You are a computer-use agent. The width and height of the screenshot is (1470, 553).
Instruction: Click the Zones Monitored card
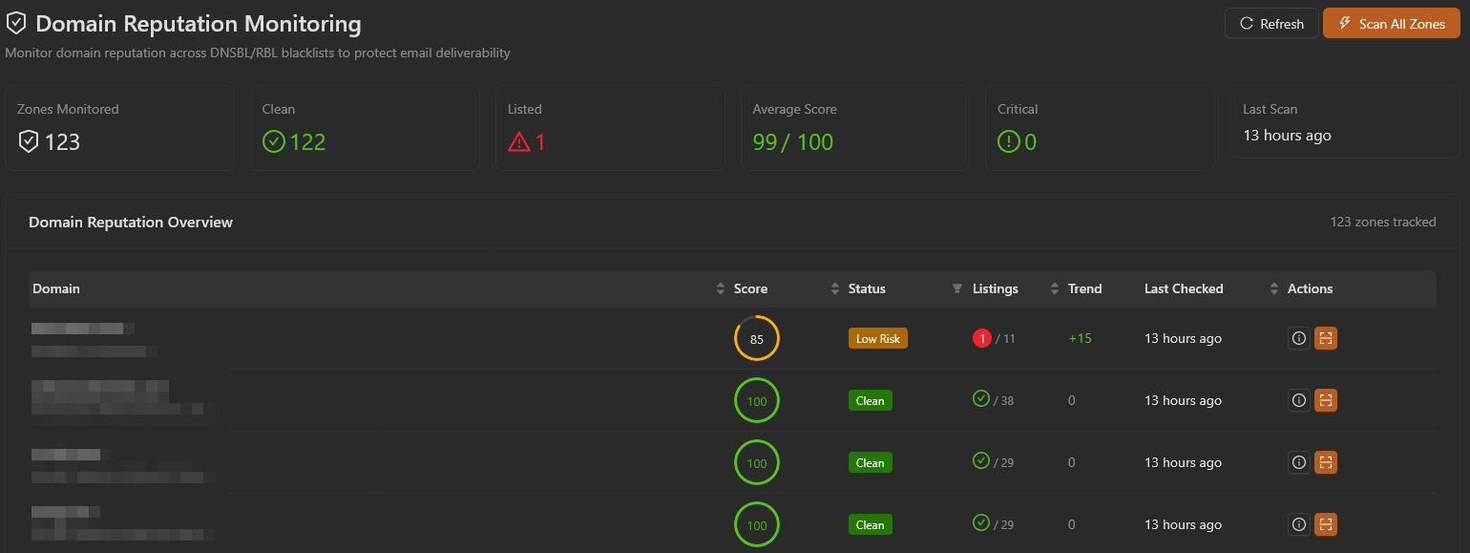coord(120,128)
